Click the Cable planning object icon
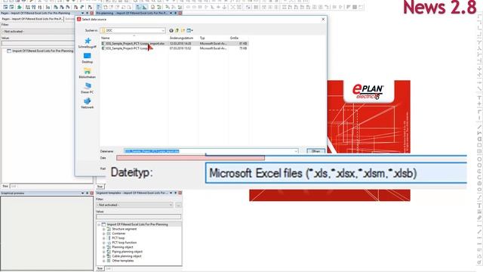This screenshot has width=483, height=272. 109,256
